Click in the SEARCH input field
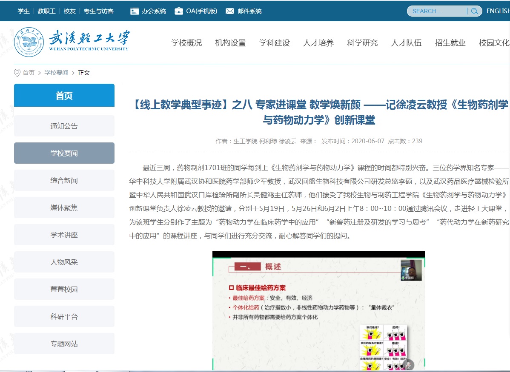Viewport: 510px width, 372px height. [x=436, y=11]
